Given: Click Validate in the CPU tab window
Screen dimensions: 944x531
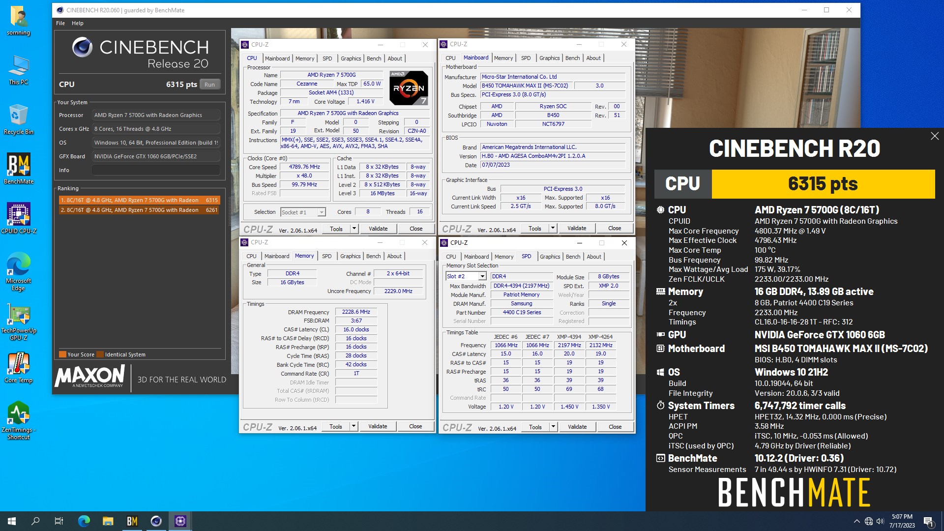Looking at the screenshot, I should click(378, 229).
